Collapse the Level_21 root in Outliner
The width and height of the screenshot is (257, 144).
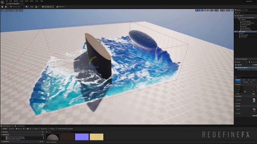click(x=237, y=18)
